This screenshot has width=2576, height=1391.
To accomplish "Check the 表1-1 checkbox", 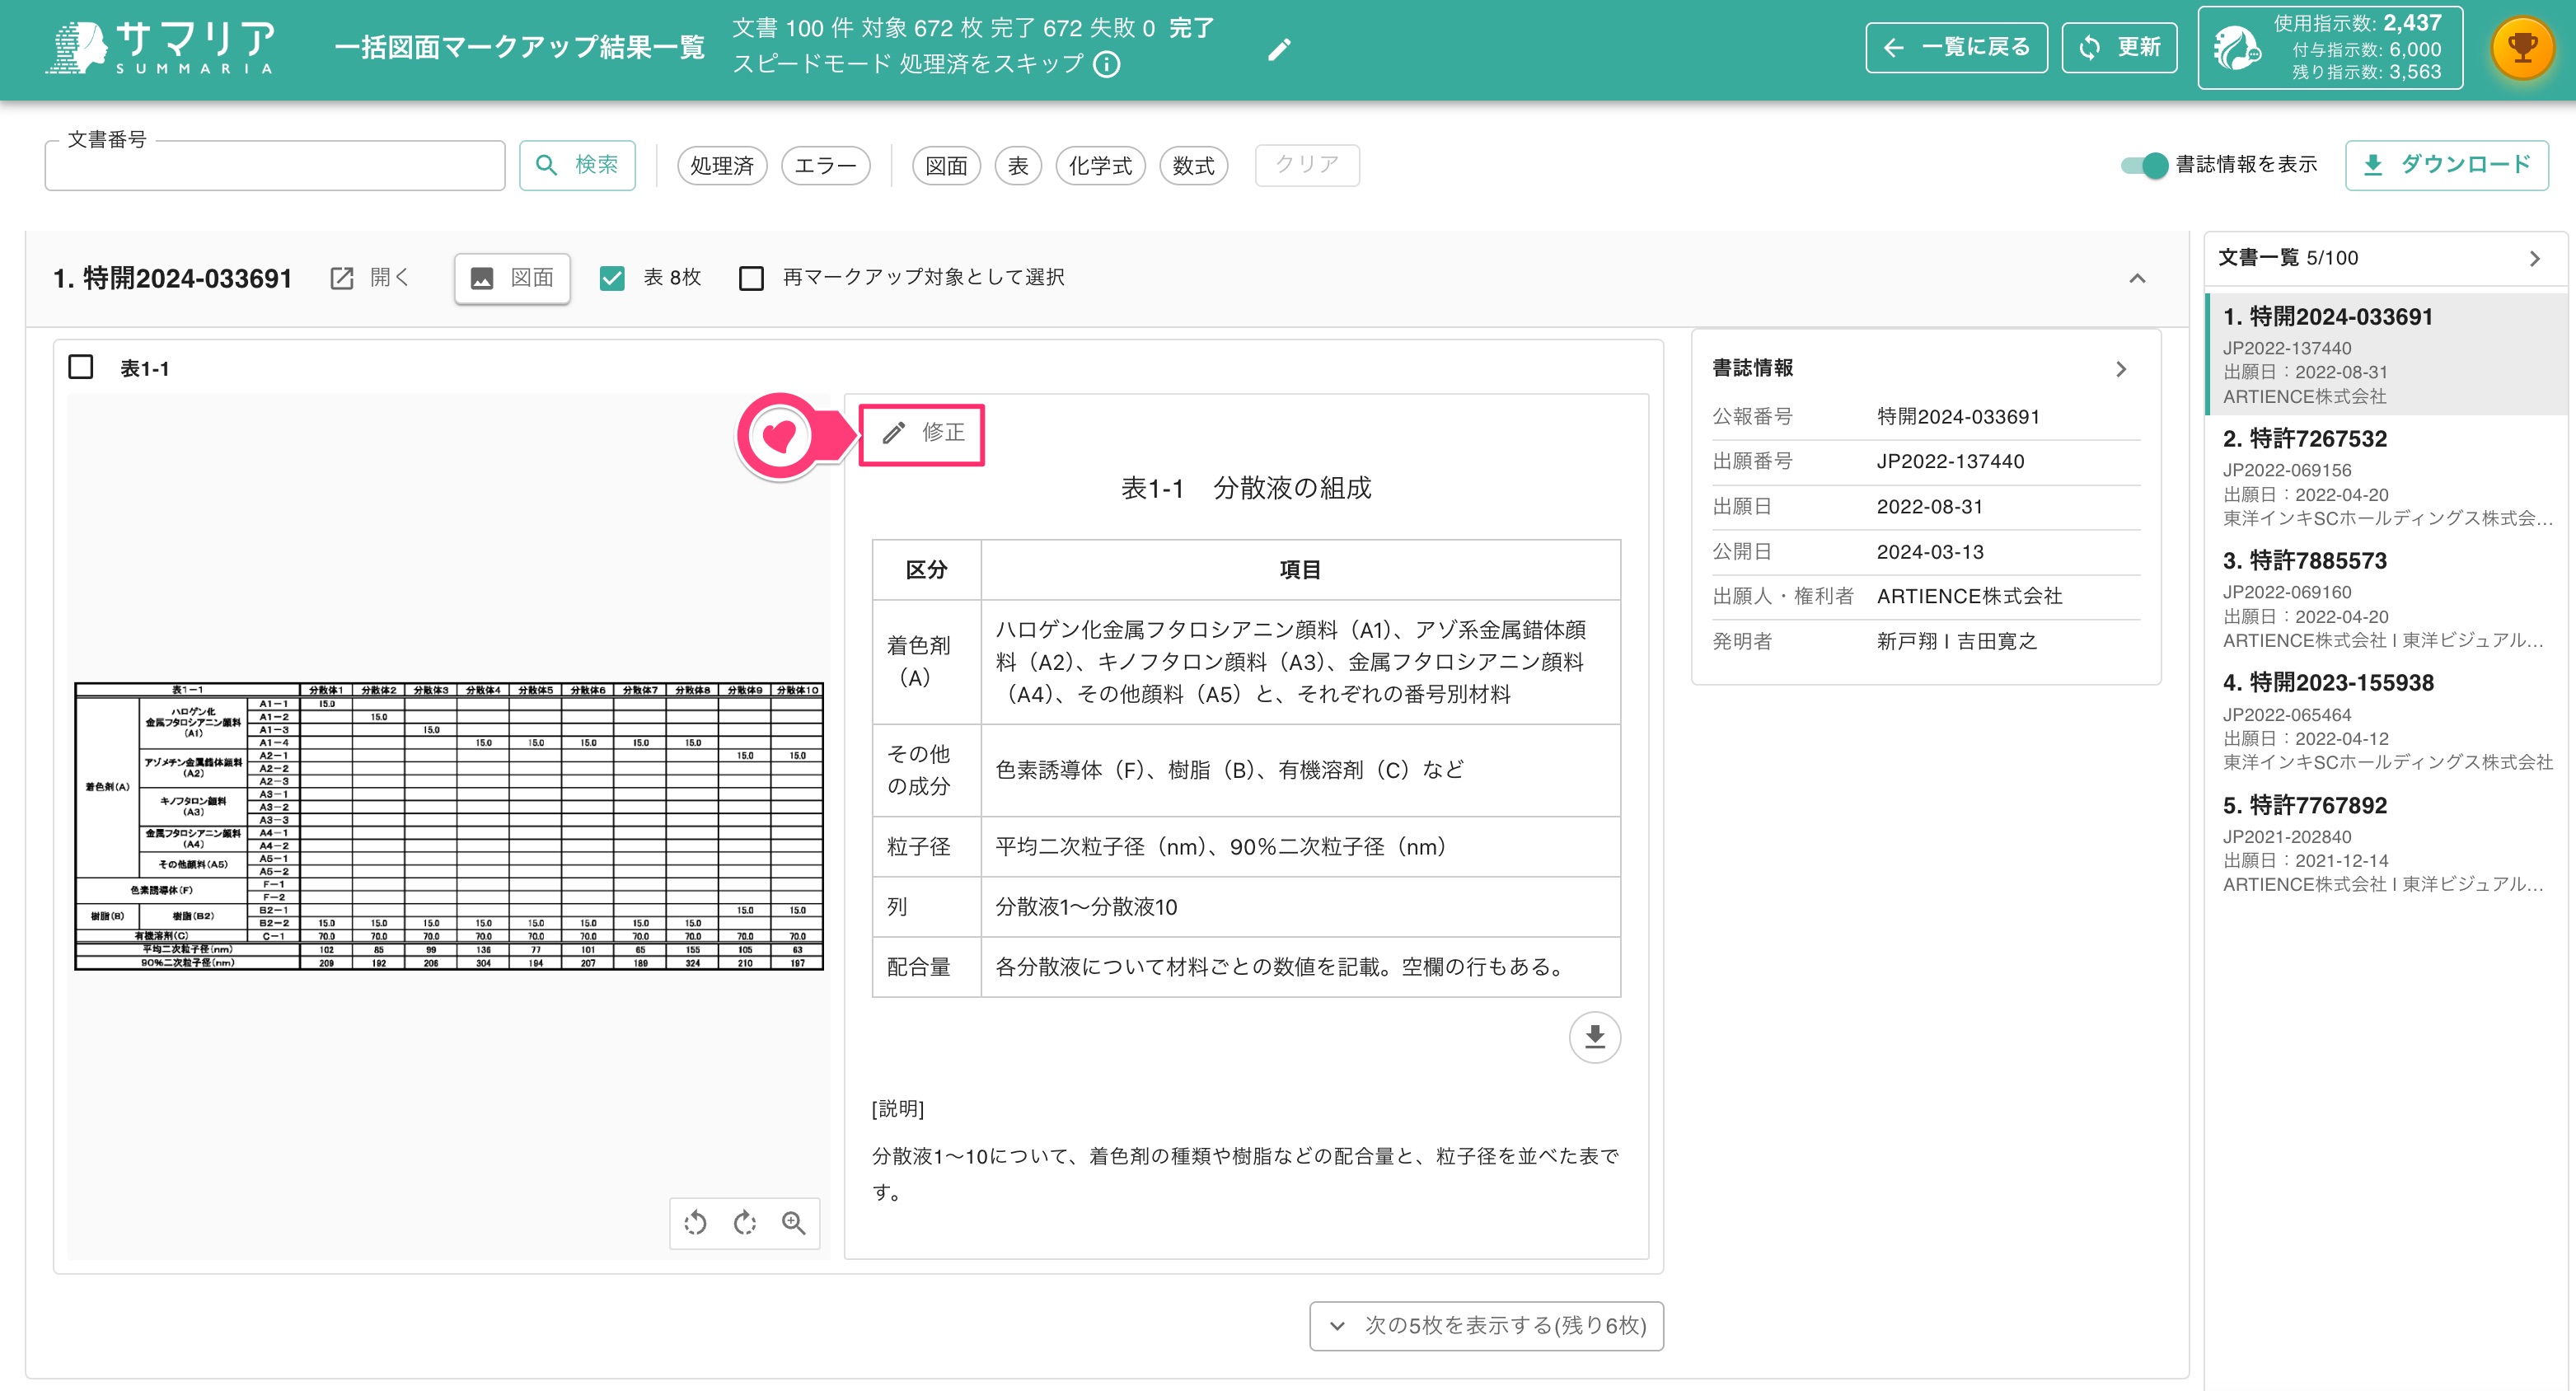I will pos(81,367).
